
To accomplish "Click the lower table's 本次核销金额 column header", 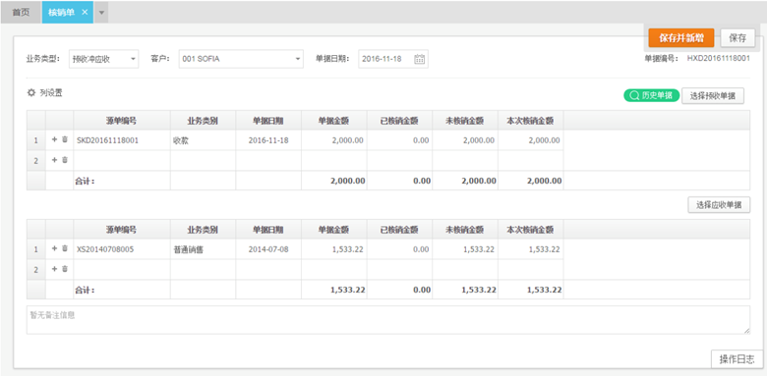I will click(x=531, y=230).
